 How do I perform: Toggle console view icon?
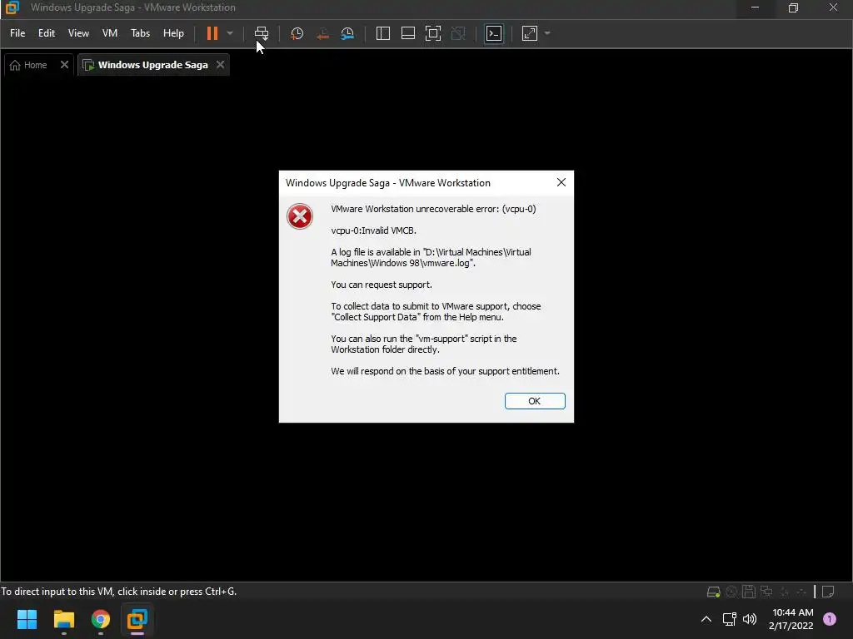coord(494,33)
